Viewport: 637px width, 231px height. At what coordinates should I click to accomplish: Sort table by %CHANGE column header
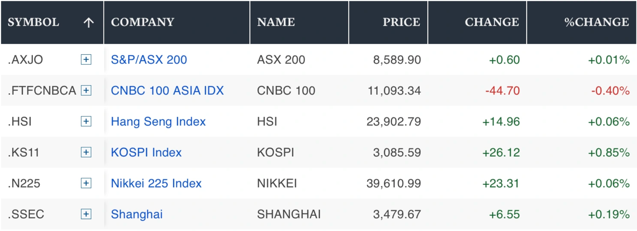596,22
